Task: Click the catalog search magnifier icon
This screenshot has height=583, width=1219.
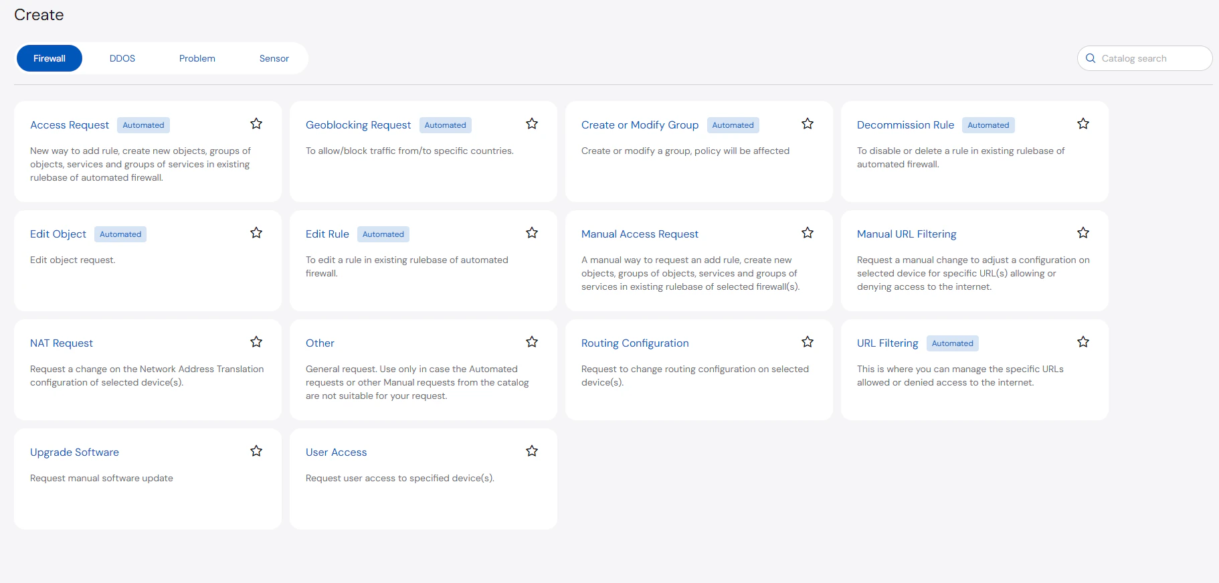Action: click(x=1091, y=58)
